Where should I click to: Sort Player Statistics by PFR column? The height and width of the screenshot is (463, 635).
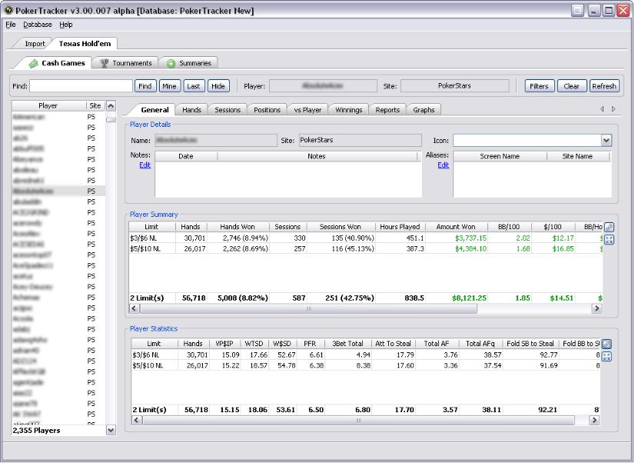click(310, 344)
